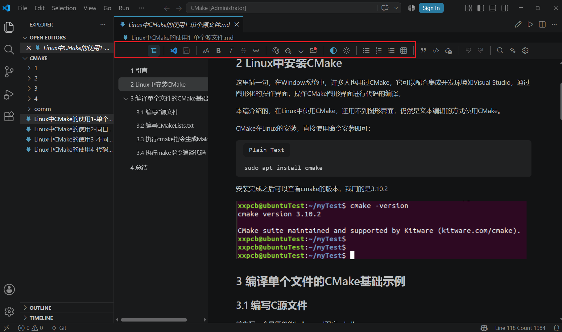The width and height of the screenshot is (562, 332).
Task: Collapse outline item 3 chevron
Action: 126,99
